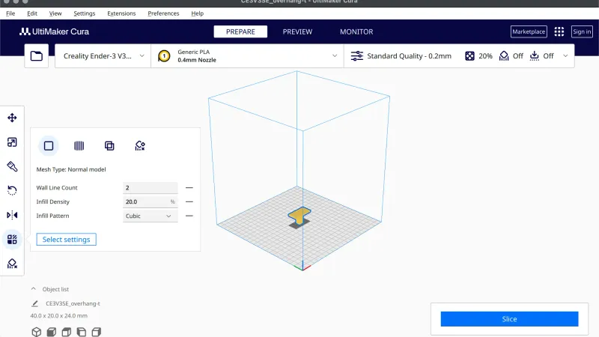The height and width of the screenshot is (337, 599).
Task: Open the Settings menu
Action: click(85, 13)
